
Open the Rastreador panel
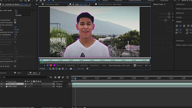pyautogui.click(x=180, y=41)
